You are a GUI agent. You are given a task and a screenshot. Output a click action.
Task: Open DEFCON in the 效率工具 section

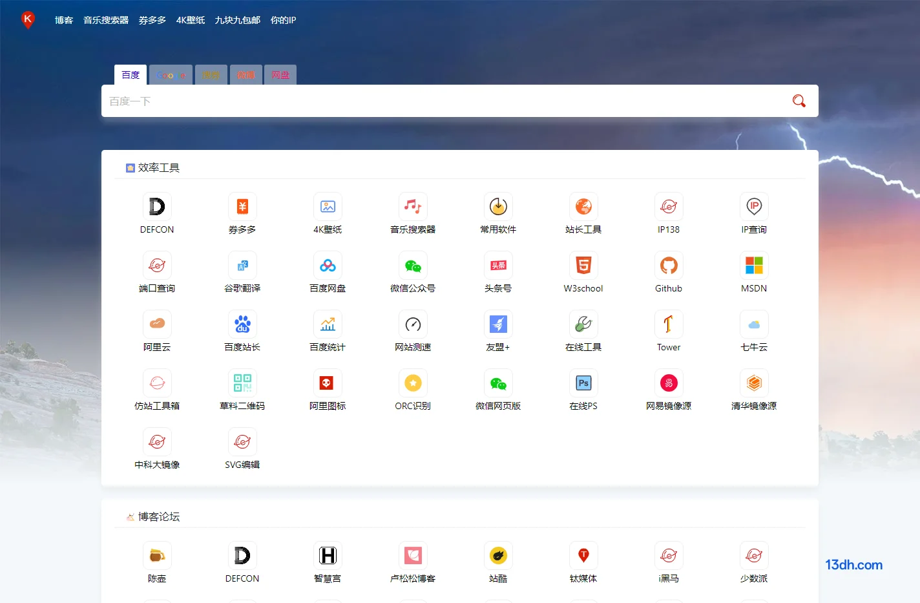pos(157,207)
